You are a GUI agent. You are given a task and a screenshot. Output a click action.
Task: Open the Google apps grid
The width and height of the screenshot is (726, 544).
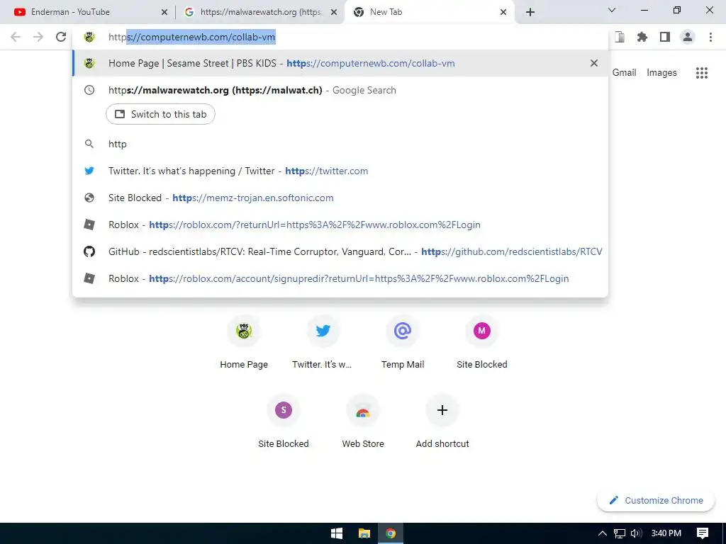[702, 73]
